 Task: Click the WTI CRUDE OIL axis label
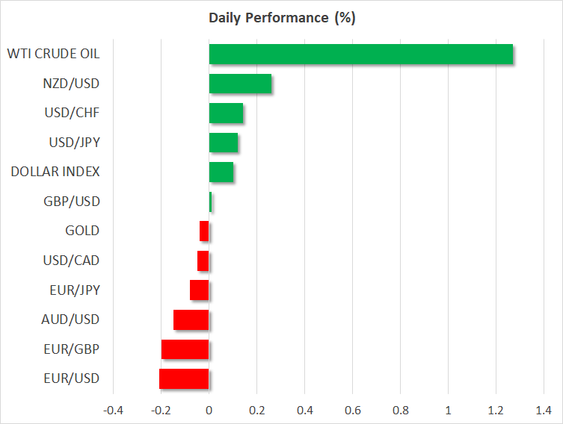click(53, 54)
